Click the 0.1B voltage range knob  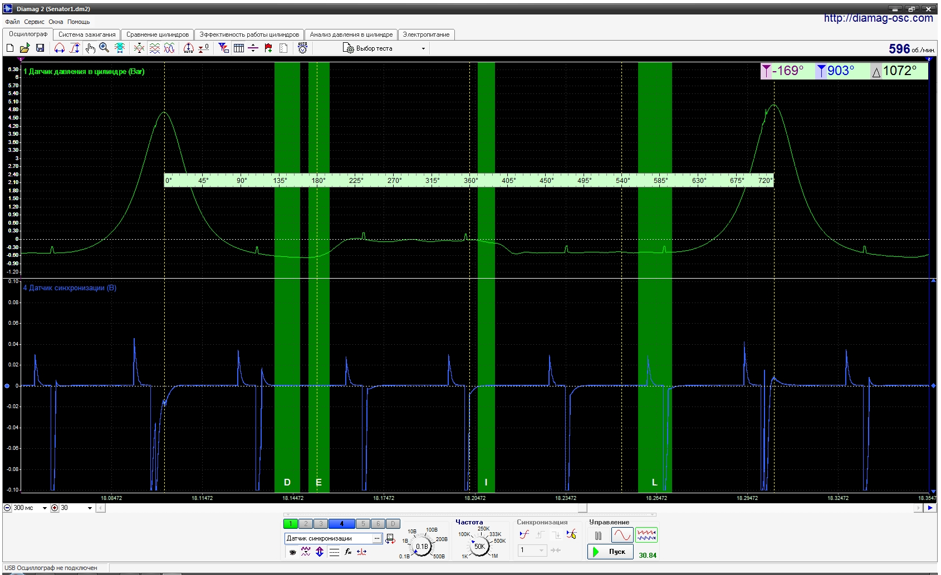423,546
